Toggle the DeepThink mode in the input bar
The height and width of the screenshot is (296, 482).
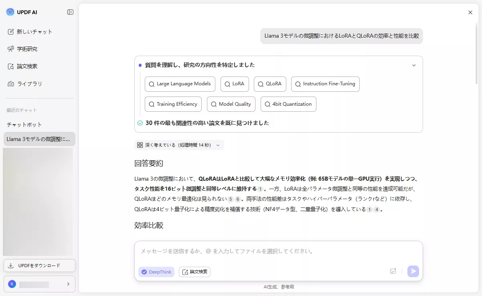click(x=156, y=272)
